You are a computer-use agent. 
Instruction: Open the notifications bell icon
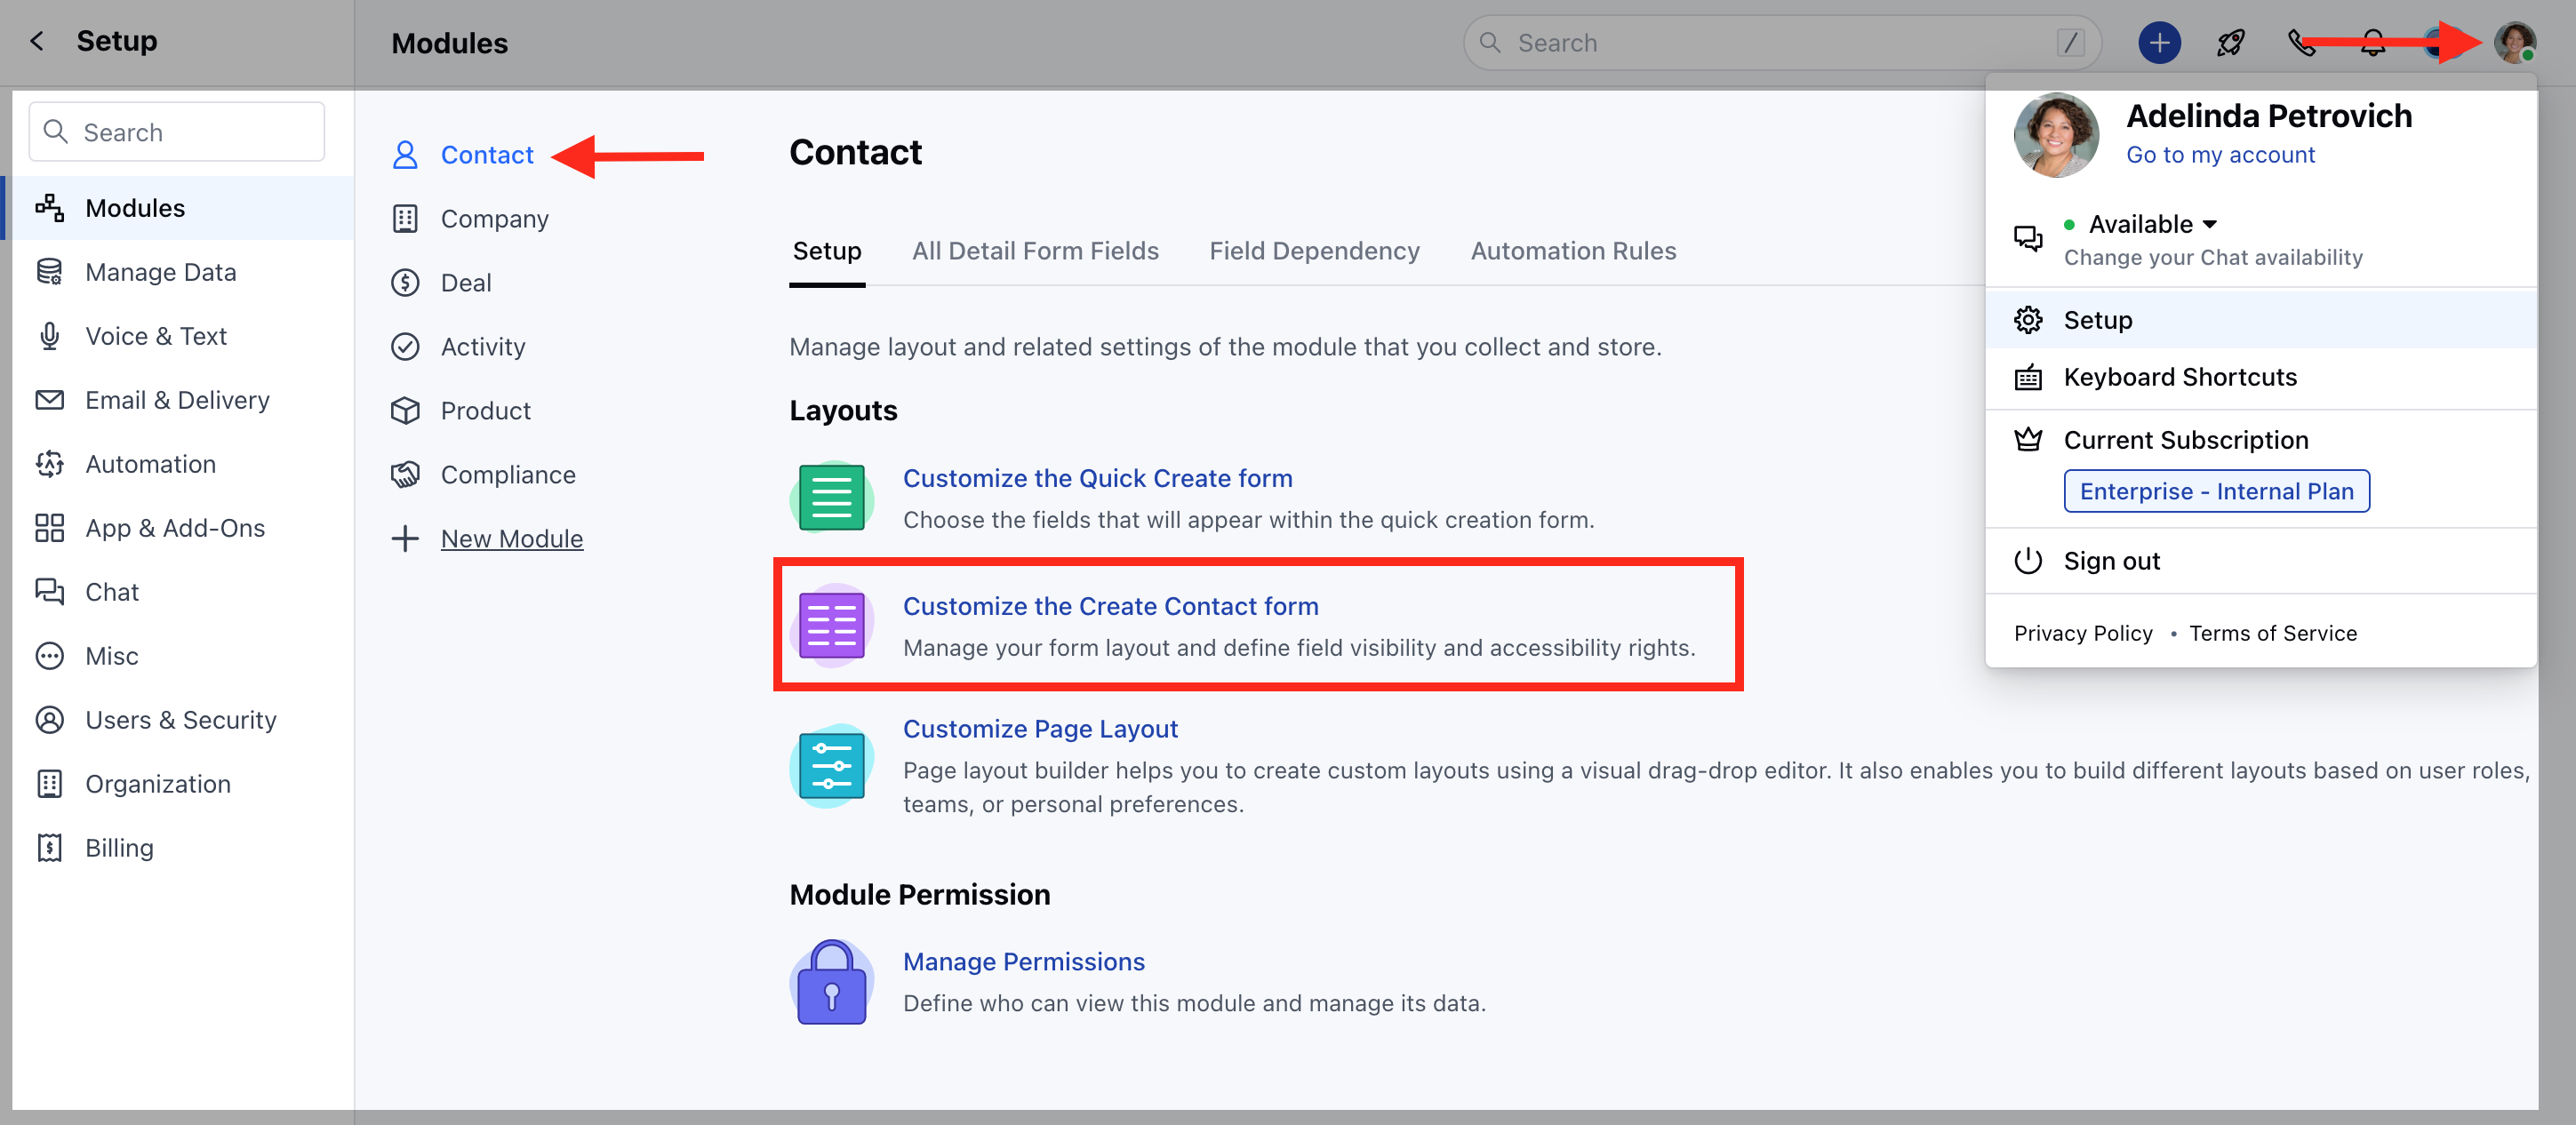[x=2372, y=43]
